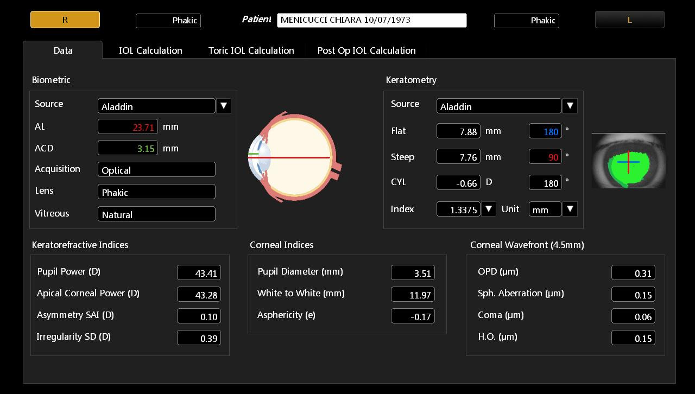Switch to IOL Calculation tab
The height and width of the screenshot is (394, 695).
pyautogui.click(x=150, y=50)
